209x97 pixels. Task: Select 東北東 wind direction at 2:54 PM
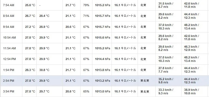point(145,81)
